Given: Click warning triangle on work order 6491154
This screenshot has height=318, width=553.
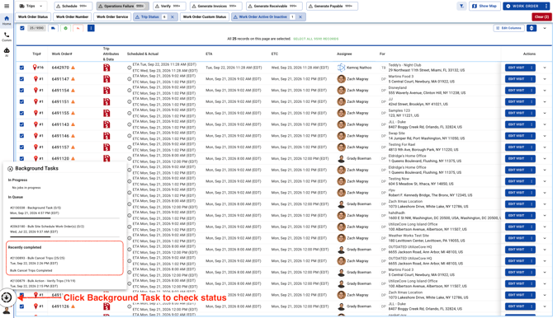Looking at the screenshot, I should click(x=73, y=91).
